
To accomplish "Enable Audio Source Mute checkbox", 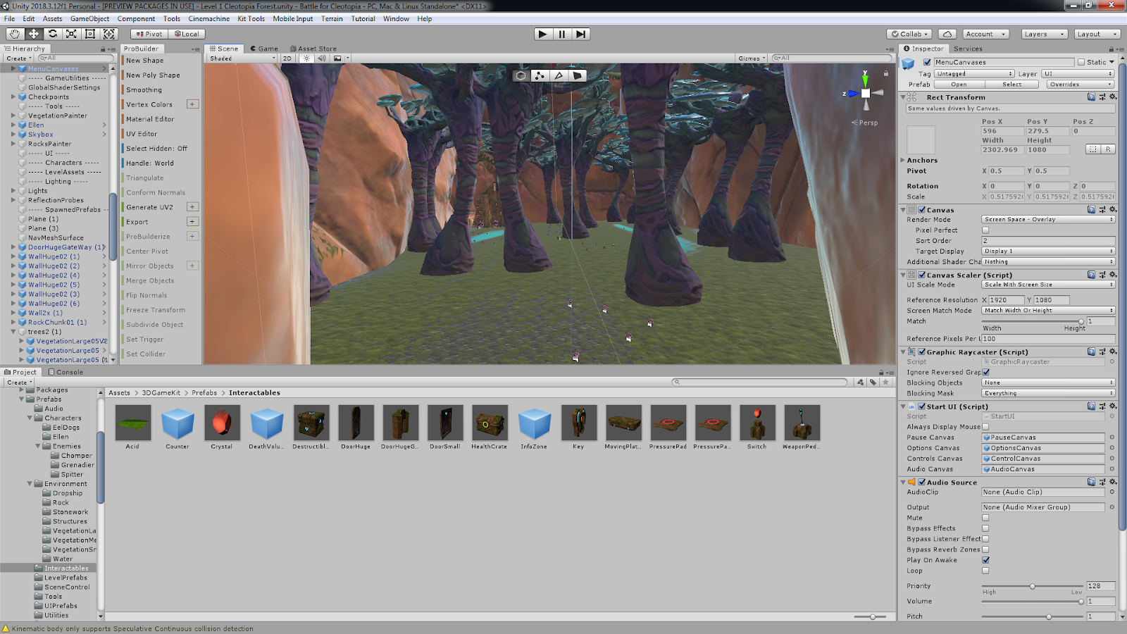I will coord(985,518).
